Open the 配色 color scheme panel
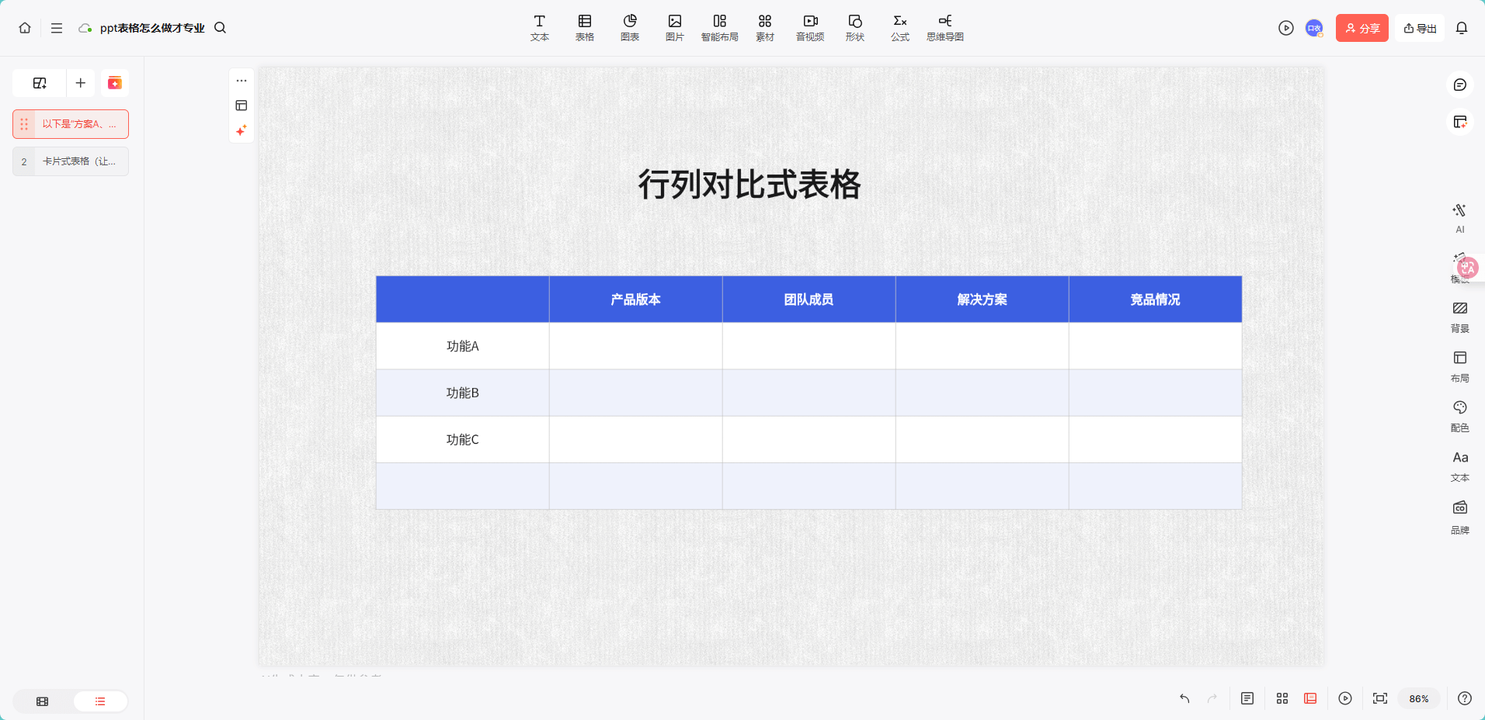1485x720 pixels. pyautogui.click(x=1459, y=415)
